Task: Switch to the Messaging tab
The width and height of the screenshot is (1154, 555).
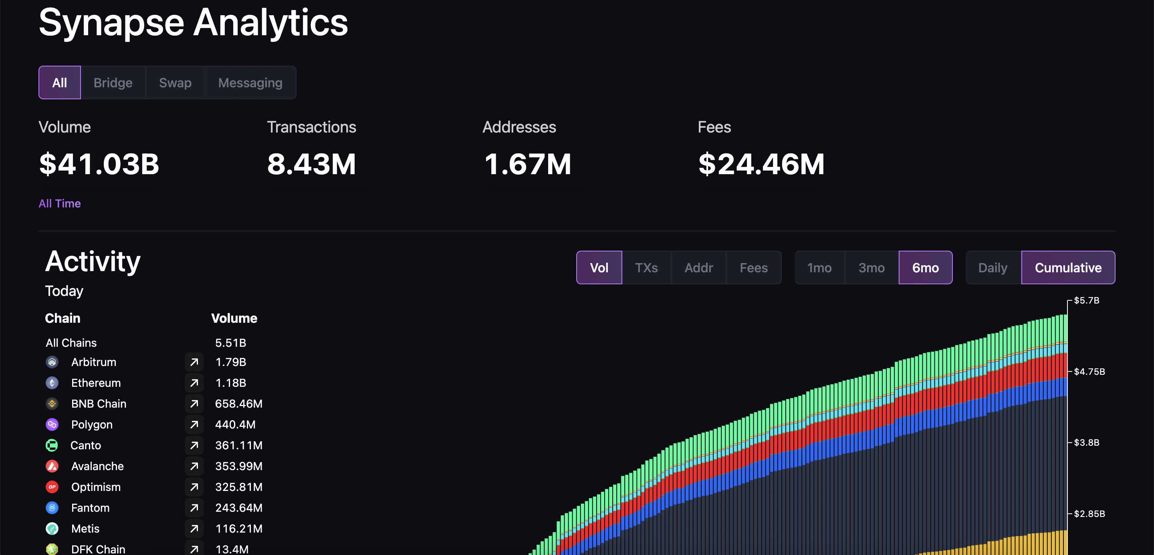Action: click(x=250, y=82)
